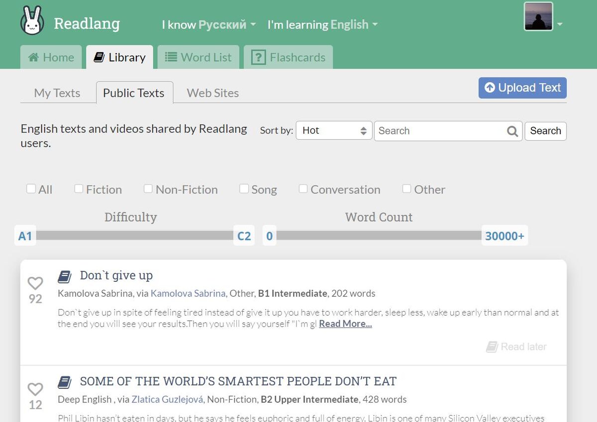
Task: Switch to the Flashcards tab
Action: (288, 57)
